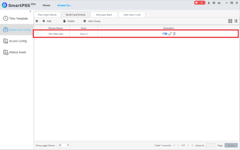Image resolution: width=240 pixels, height=150 pixels.
Task: Click the History Event door-clock icon
Action: (6, 52)
